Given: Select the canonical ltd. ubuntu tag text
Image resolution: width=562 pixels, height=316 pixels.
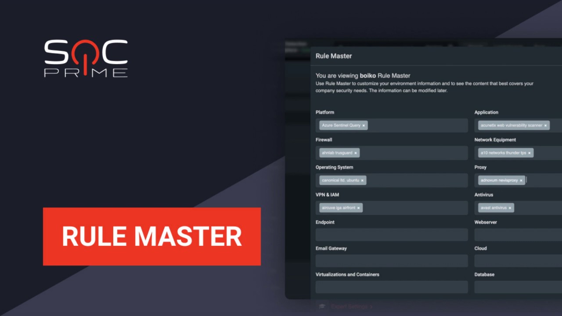Looking at the screenshot, I should coord(340,180).
